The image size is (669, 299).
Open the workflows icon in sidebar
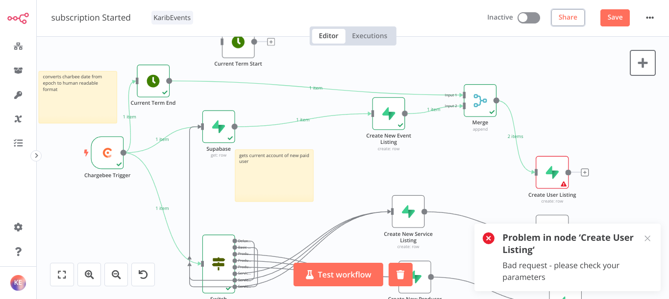18,46
